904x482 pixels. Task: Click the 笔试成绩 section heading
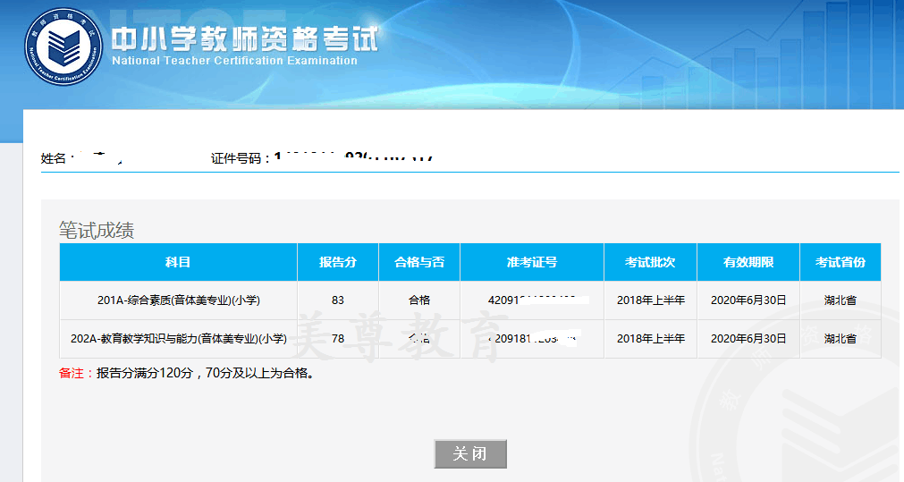[97, 230]
